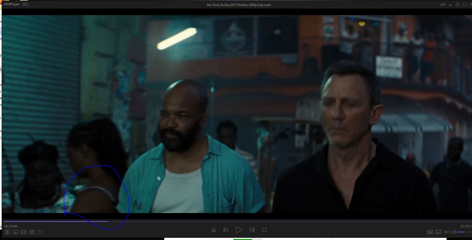Enter fullscreen from the title bar

[465, 4]
